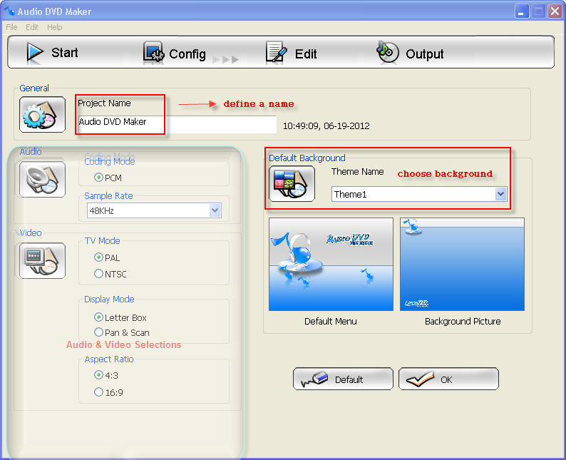
Task: Select the Background Picture preview thumbnail
Action: click(x=462, y=264)
